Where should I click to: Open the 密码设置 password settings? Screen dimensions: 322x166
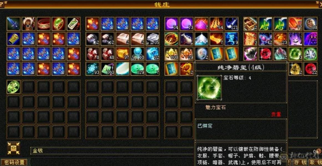(14, 162)
